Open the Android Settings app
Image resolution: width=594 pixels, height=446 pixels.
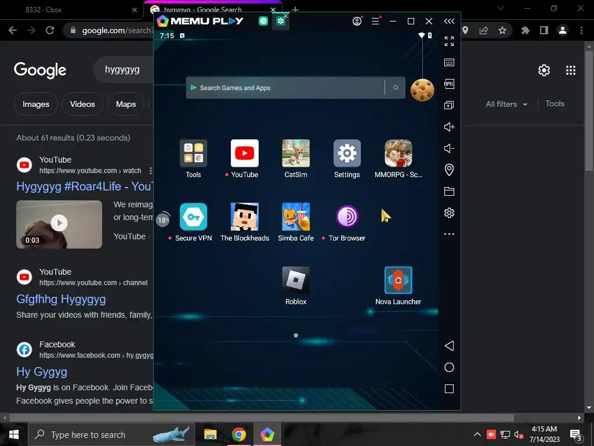tap(347, 153)
